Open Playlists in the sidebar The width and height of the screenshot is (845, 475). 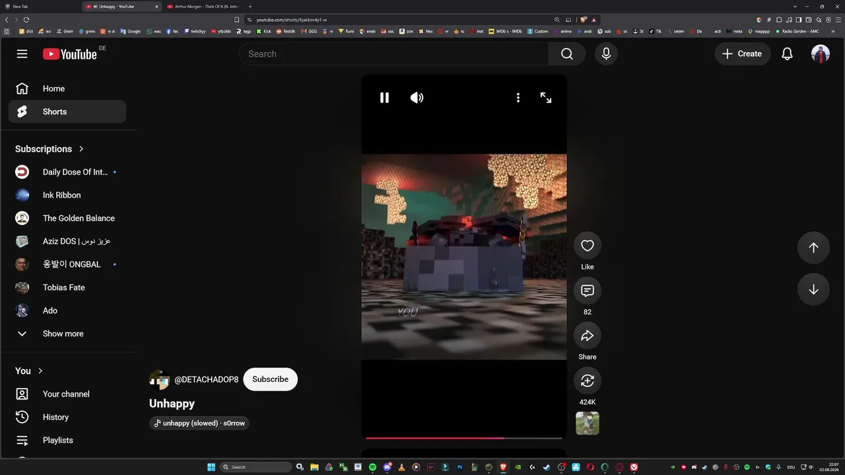(67, 440)
